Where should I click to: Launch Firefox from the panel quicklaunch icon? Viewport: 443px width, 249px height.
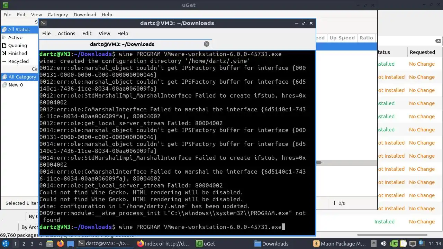pos(61,243)
